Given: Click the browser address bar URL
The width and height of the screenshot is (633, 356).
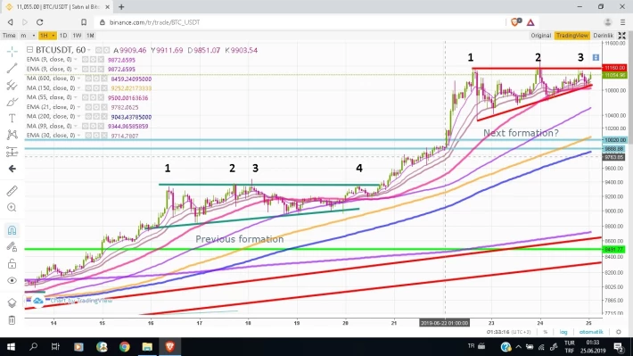Looking at the screenshot, I should pyautogui.click(x=154, y=22).
